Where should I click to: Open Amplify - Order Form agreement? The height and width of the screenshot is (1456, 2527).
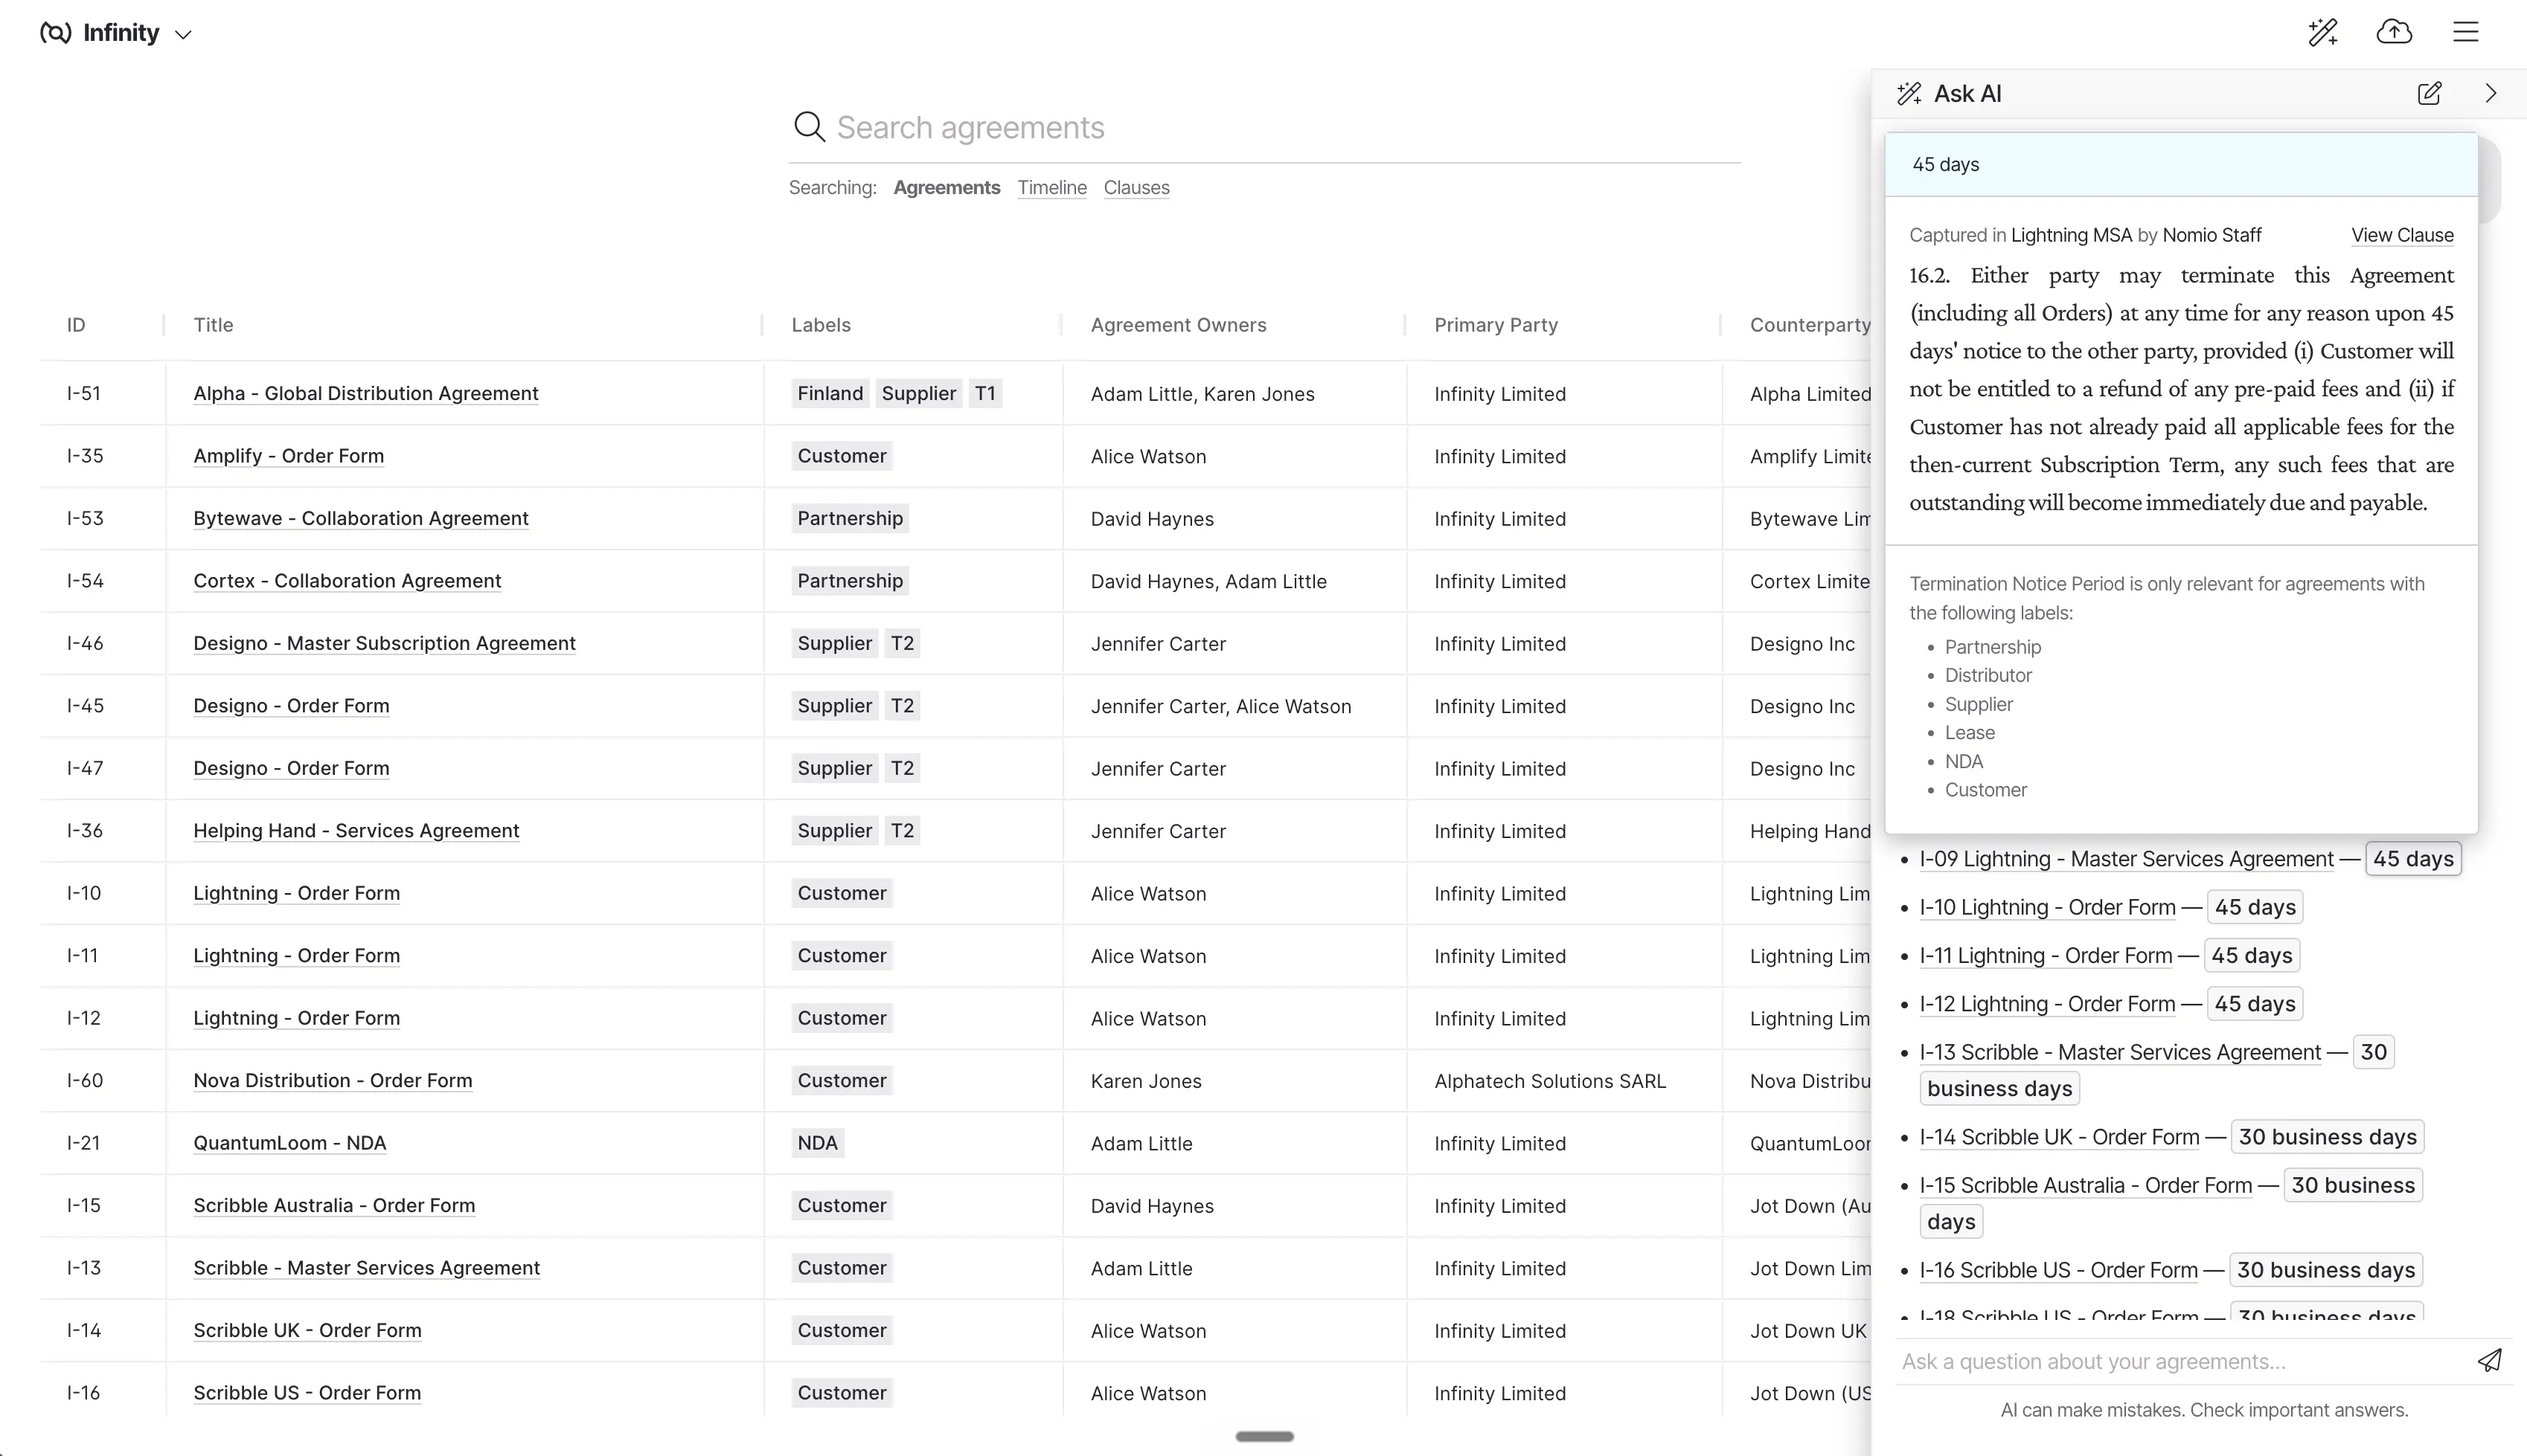pyautogui.click(x=288, y=456)
